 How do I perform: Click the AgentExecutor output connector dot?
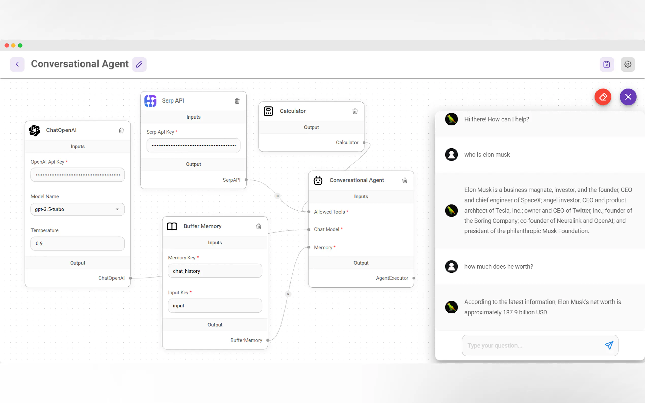pyautogui.click(x=414, y=278)
